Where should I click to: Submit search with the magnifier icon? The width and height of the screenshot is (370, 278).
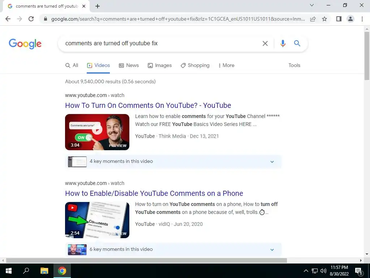pyautogui.click(x=297, y=43)
